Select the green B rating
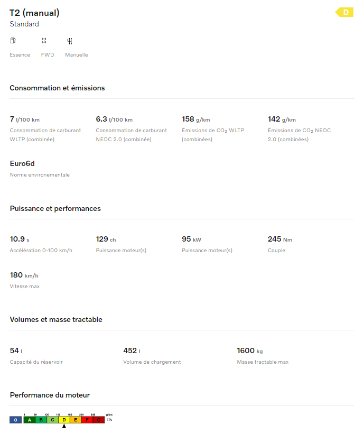 coord(41,420)
